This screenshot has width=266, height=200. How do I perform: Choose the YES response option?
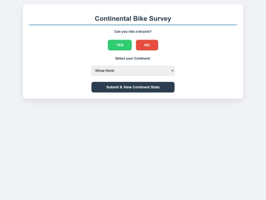click(120, 45)
